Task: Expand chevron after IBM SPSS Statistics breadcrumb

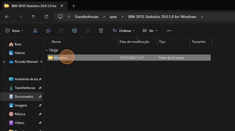Action: [202, 17]
